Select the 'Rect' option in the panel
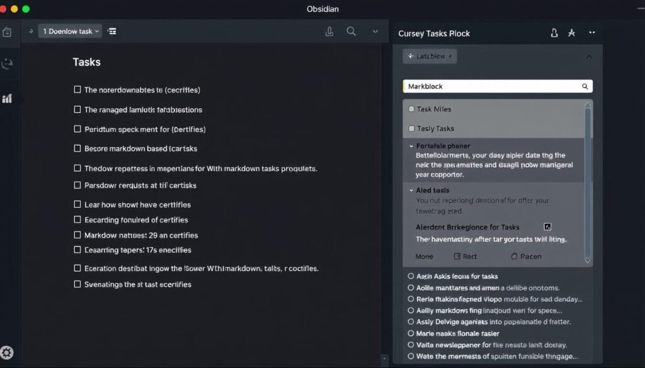 point(467,256)
